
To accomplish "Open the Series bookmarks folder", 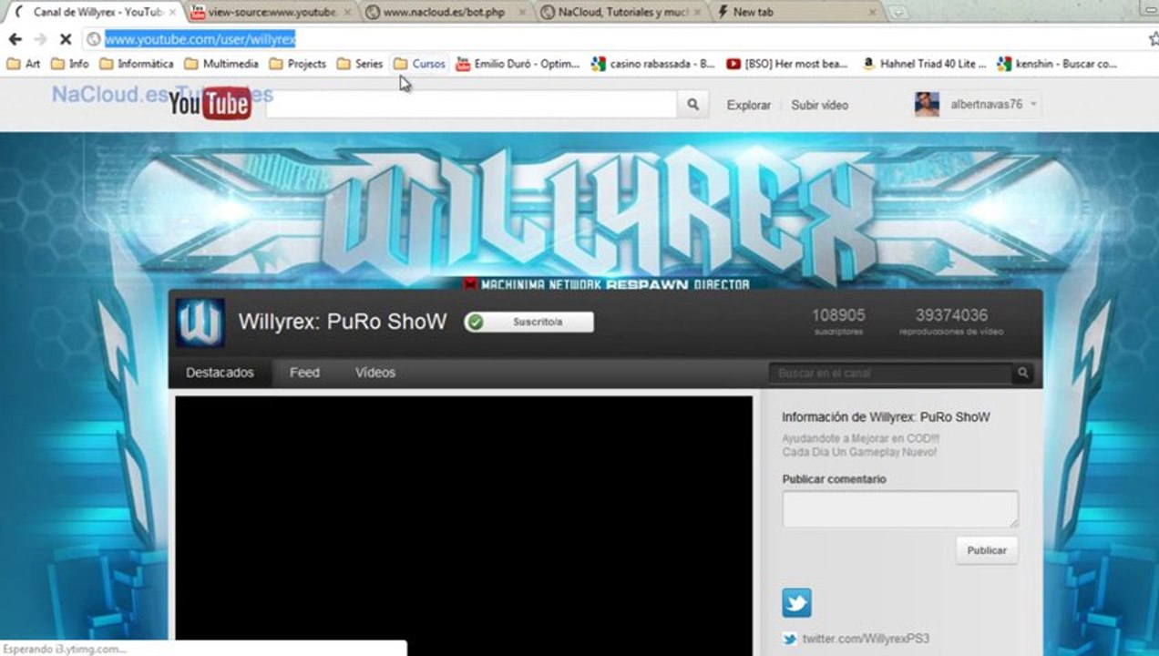I will pyautogui.click(x=360, y=64).
